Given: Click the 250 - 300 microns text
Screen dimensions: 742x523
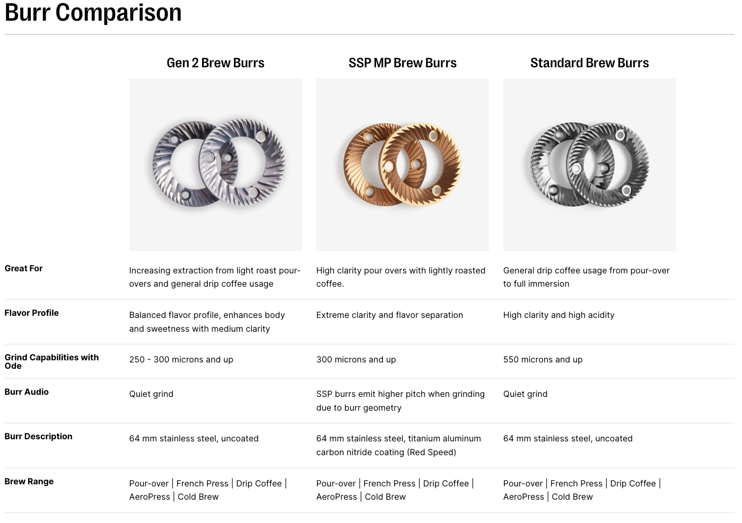Looking at the screenshot, I should click(181, 360).
